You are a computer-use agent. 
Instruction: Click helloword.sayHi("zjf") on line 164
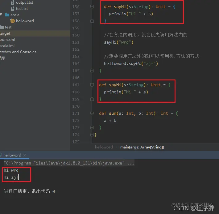pos(131,63)
